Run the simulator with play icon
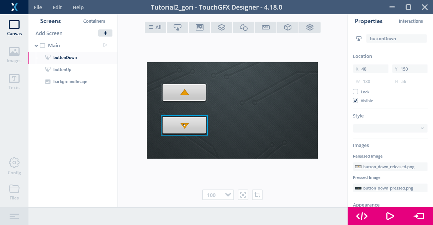The height and width of the screenshot is (225, 433). click(x=390, y=216)
